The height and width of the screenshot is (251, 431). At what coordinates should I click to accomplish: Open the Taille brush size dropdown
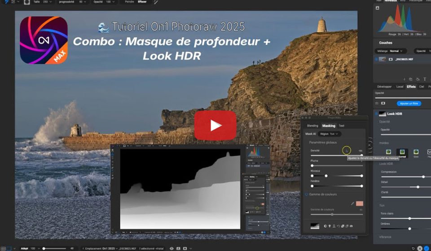(x=42, y=2)
